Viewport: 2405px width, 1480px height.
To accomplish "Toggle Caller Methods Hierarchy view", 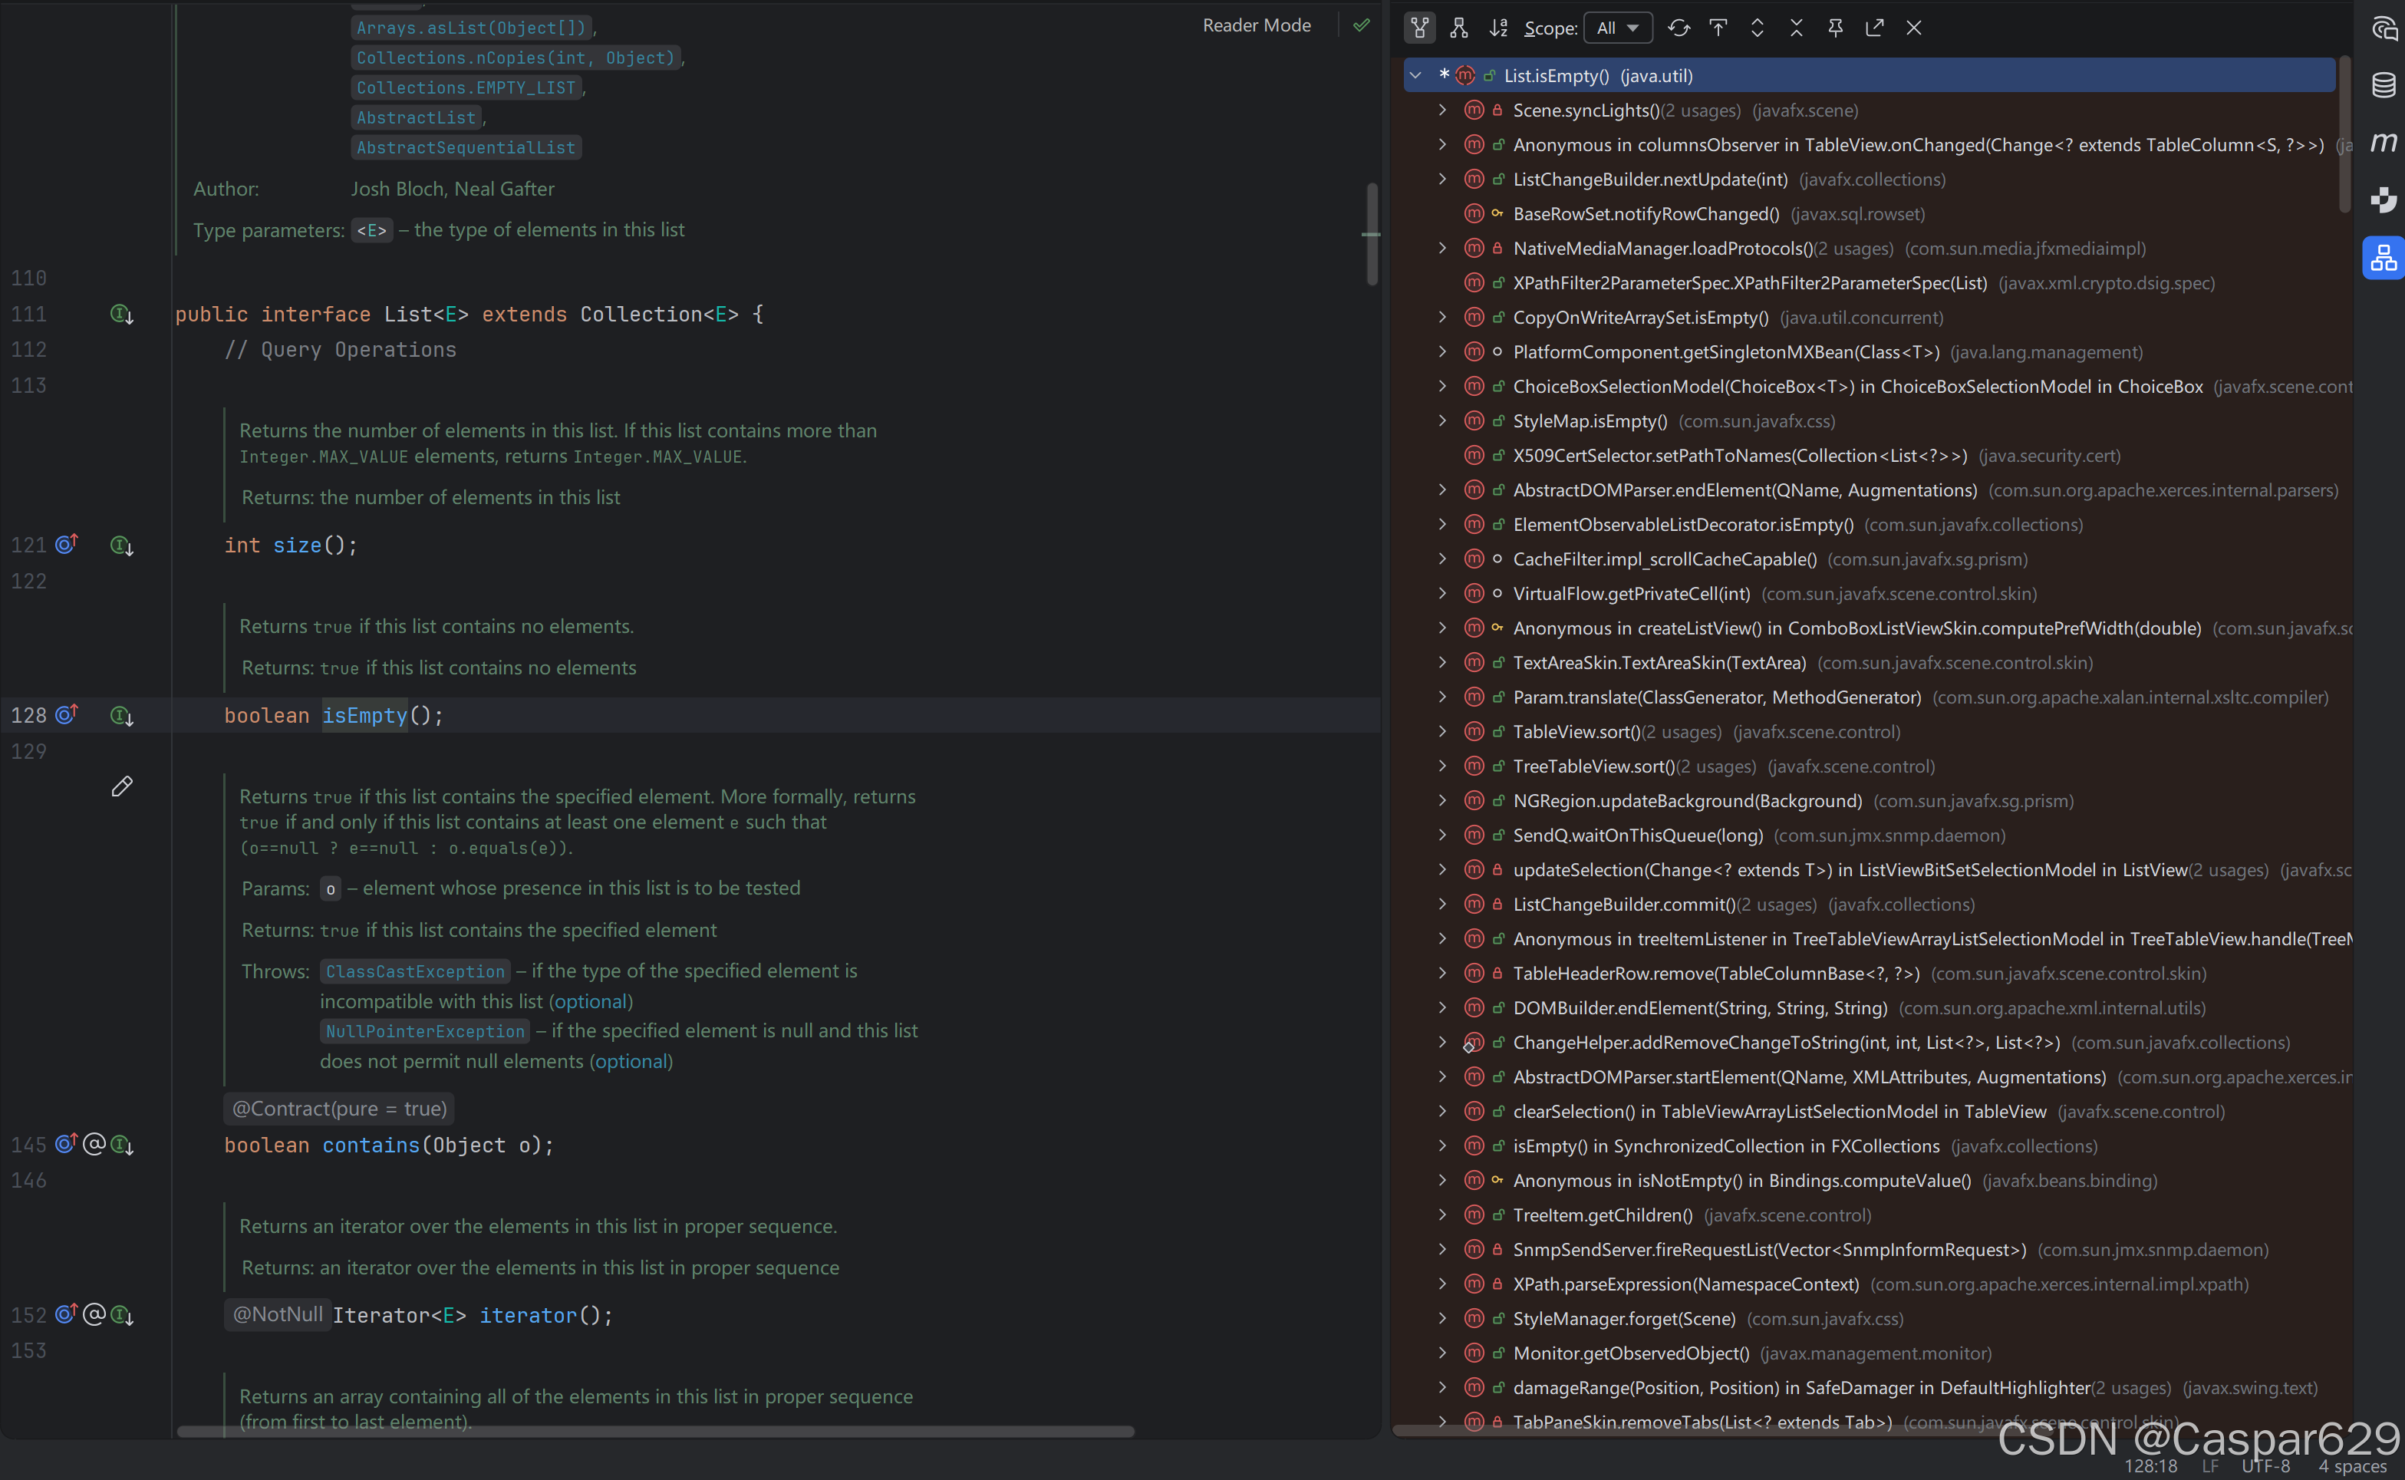I will click(1420, 28).
